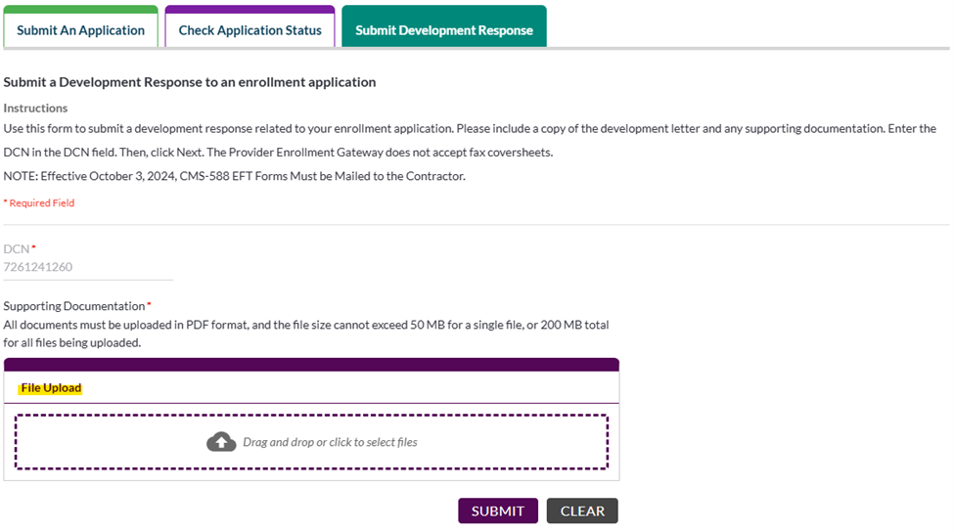Click the 'Use this form to submit' instruction line
Image resolution: width=954 pixels, height=532 pixels.
[x=470, y=129]
